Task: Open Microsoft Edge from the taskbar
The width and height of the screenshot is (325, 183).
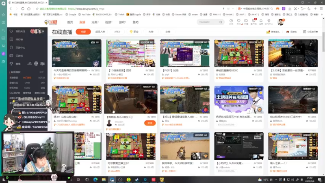Action: [95, 179]
